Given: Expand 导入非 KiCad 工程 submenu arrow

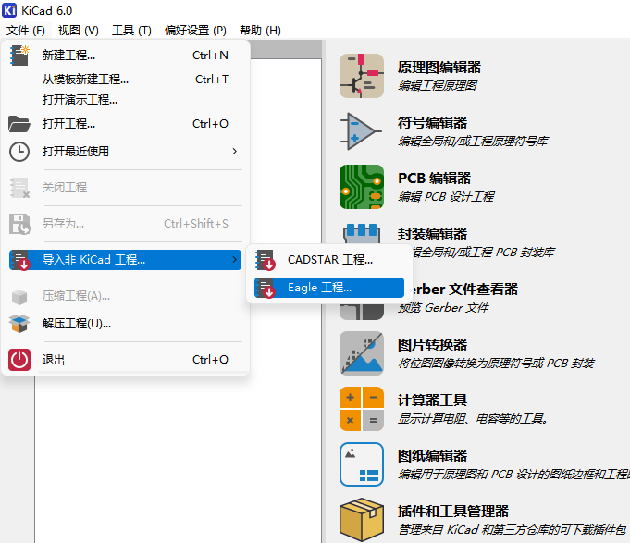Looking at the screenshot, I should (x=234, y=259).
